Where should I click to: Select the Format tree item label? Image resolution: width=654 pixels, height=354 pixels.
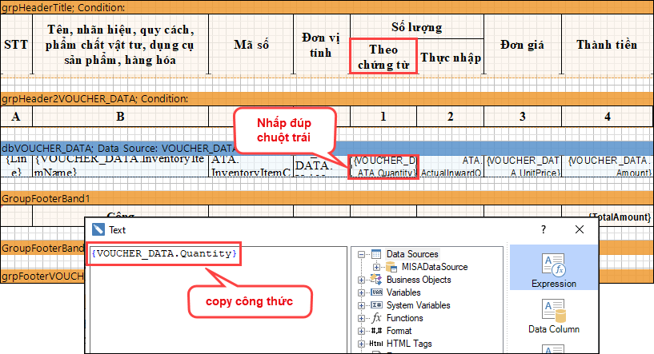click(x=399, y=331)
